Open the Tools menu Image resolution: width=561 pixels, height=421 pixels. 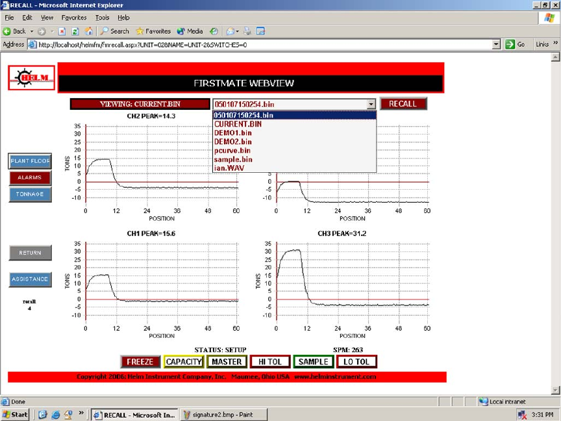pyautogui.click(x=102, y=18)
